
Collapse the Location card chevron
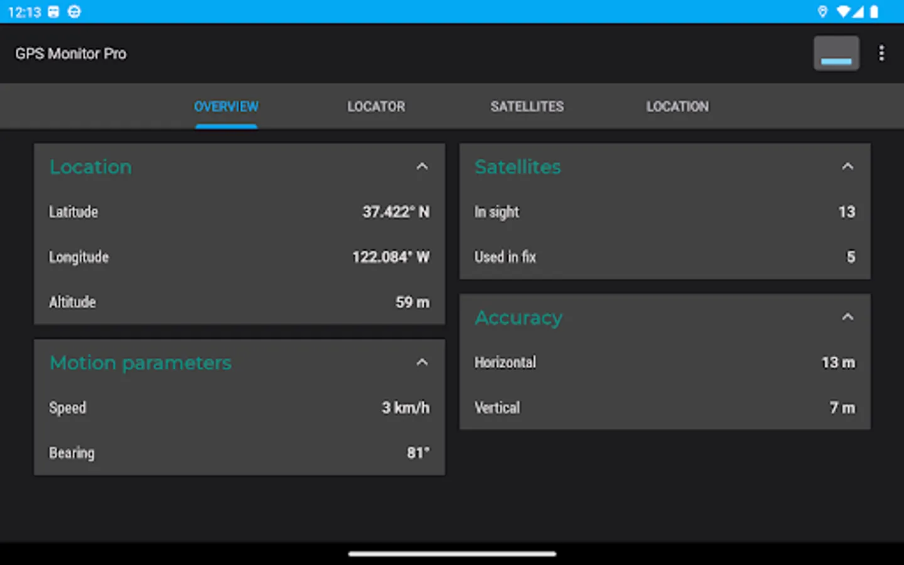tap(422, 167)
